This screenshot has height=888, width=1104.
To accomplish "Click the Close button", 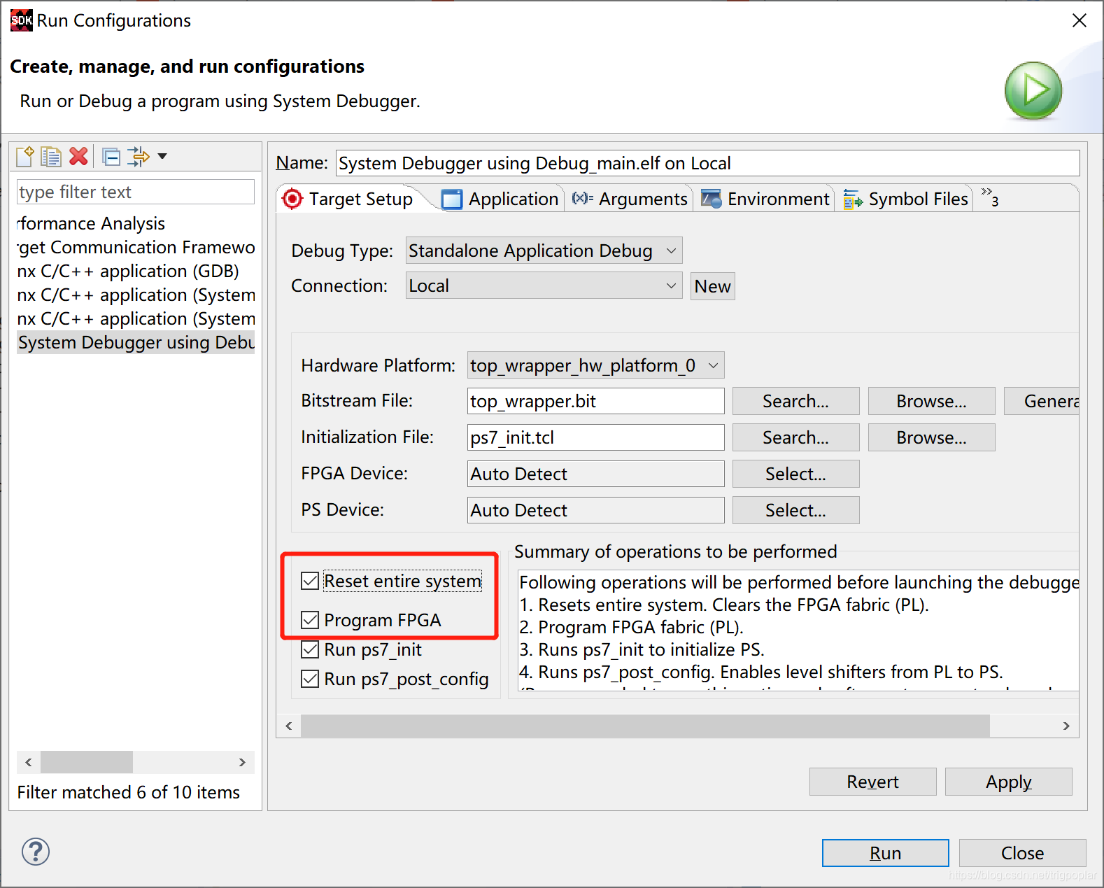I will tap(1022, 853).
